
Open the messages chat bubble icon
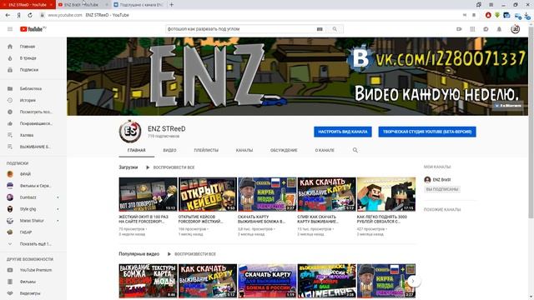[486, 29]
